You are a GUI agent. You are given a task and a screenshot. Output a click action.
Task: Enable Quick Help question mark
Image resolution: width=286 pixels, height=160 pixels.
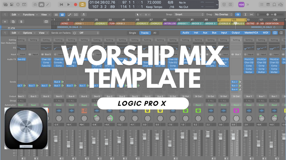[18, 5]
